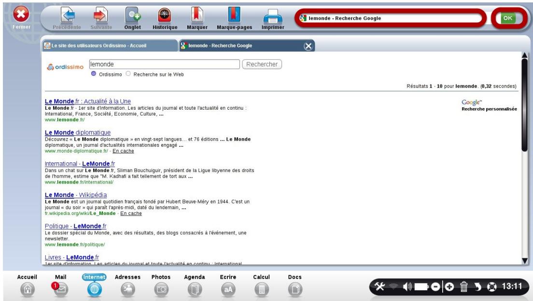Viewport: 533px width, 301px height.
Task: Open the settings tools icon
Action: (x=379, y=287)
